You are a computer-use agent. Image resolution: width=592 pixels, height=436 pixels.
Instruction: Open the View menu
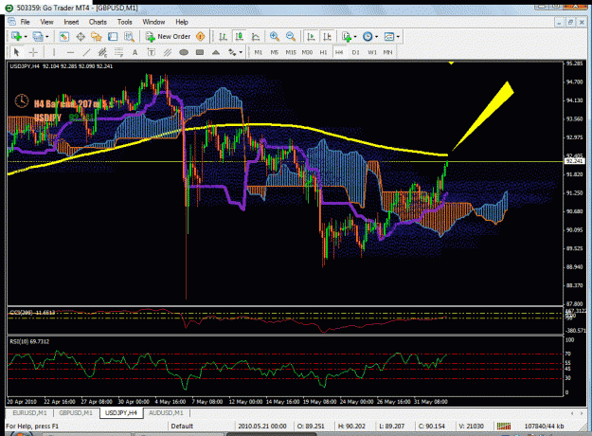[46, 22]
